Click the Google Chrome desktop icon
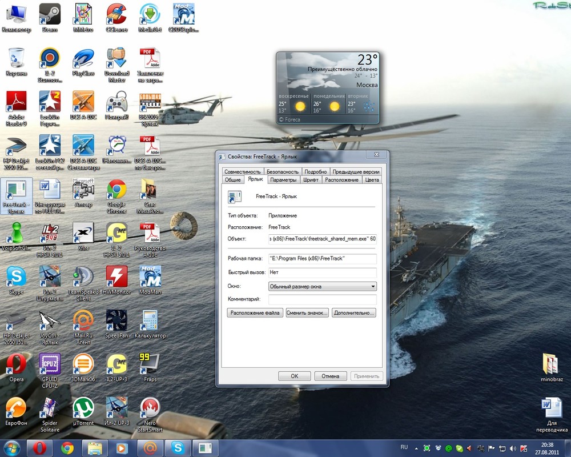The width and height of the screenshot is (571, 457). (x=116, y=190)
